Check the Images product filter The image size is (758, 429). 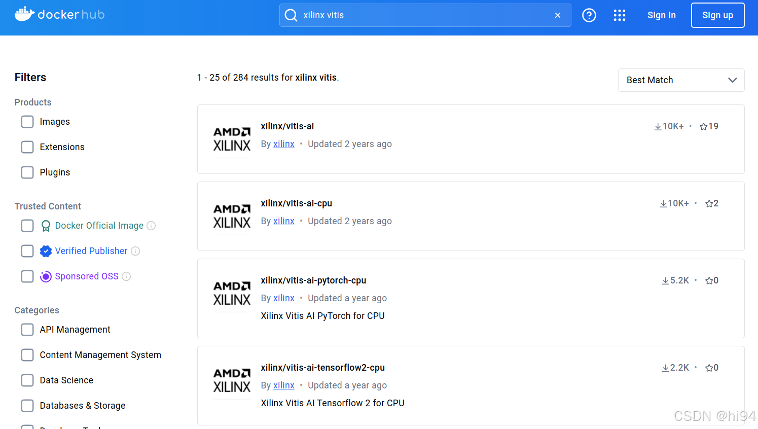(27, 122)
